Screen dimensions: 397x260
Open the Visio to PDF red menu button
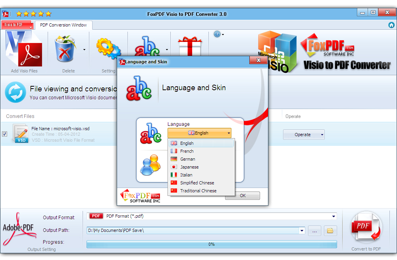17,25
